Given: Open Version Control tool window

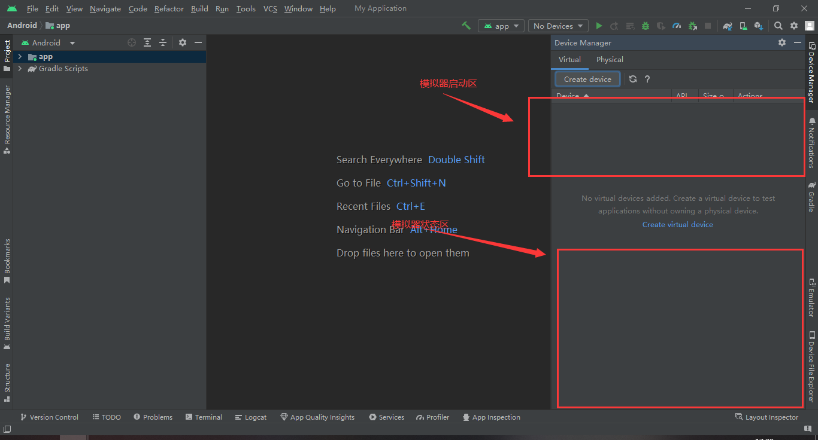Looking at the screenshot, I should tap(49, 417).
